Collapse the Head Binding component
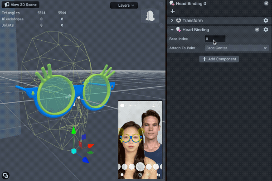The width and height of the screenshot is (272, 181). [x=172, y=30]
